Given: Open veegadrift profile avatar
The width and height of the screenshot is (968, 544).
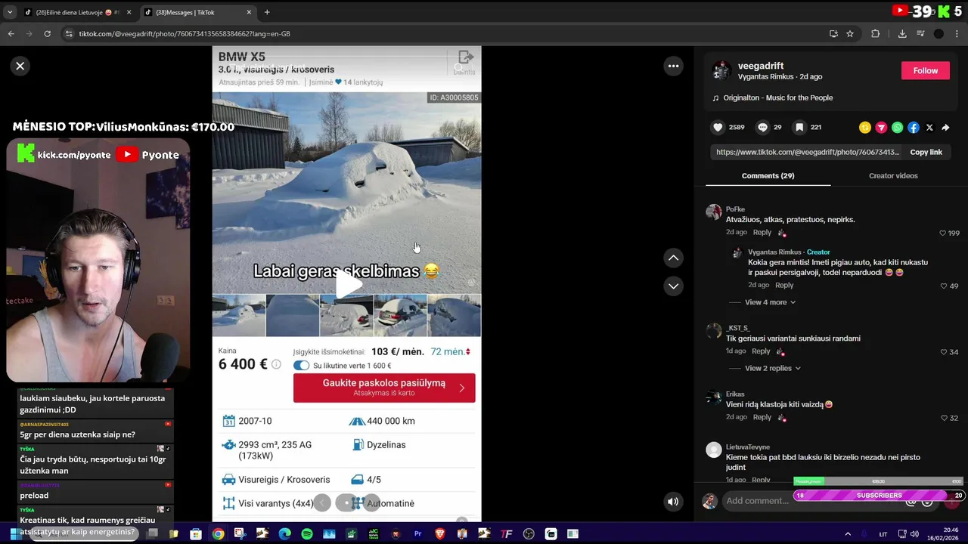Looking at the screenshot, I should [721, 70].
